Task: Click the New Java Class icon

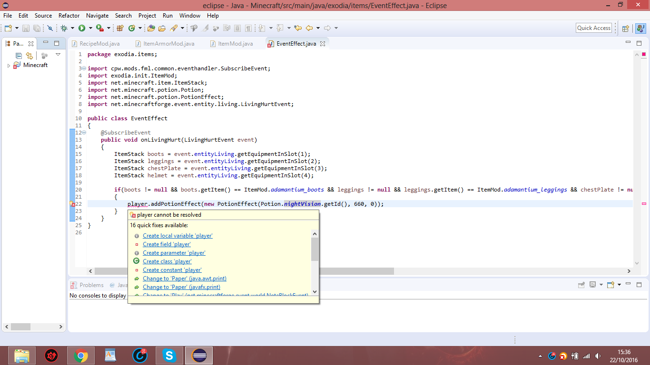Action: coord(131,29)
